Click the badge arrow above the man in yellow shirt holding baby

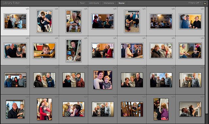point(86,9)
